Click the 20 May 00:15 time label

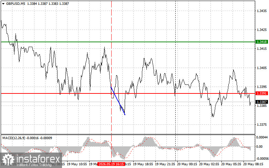187,164
